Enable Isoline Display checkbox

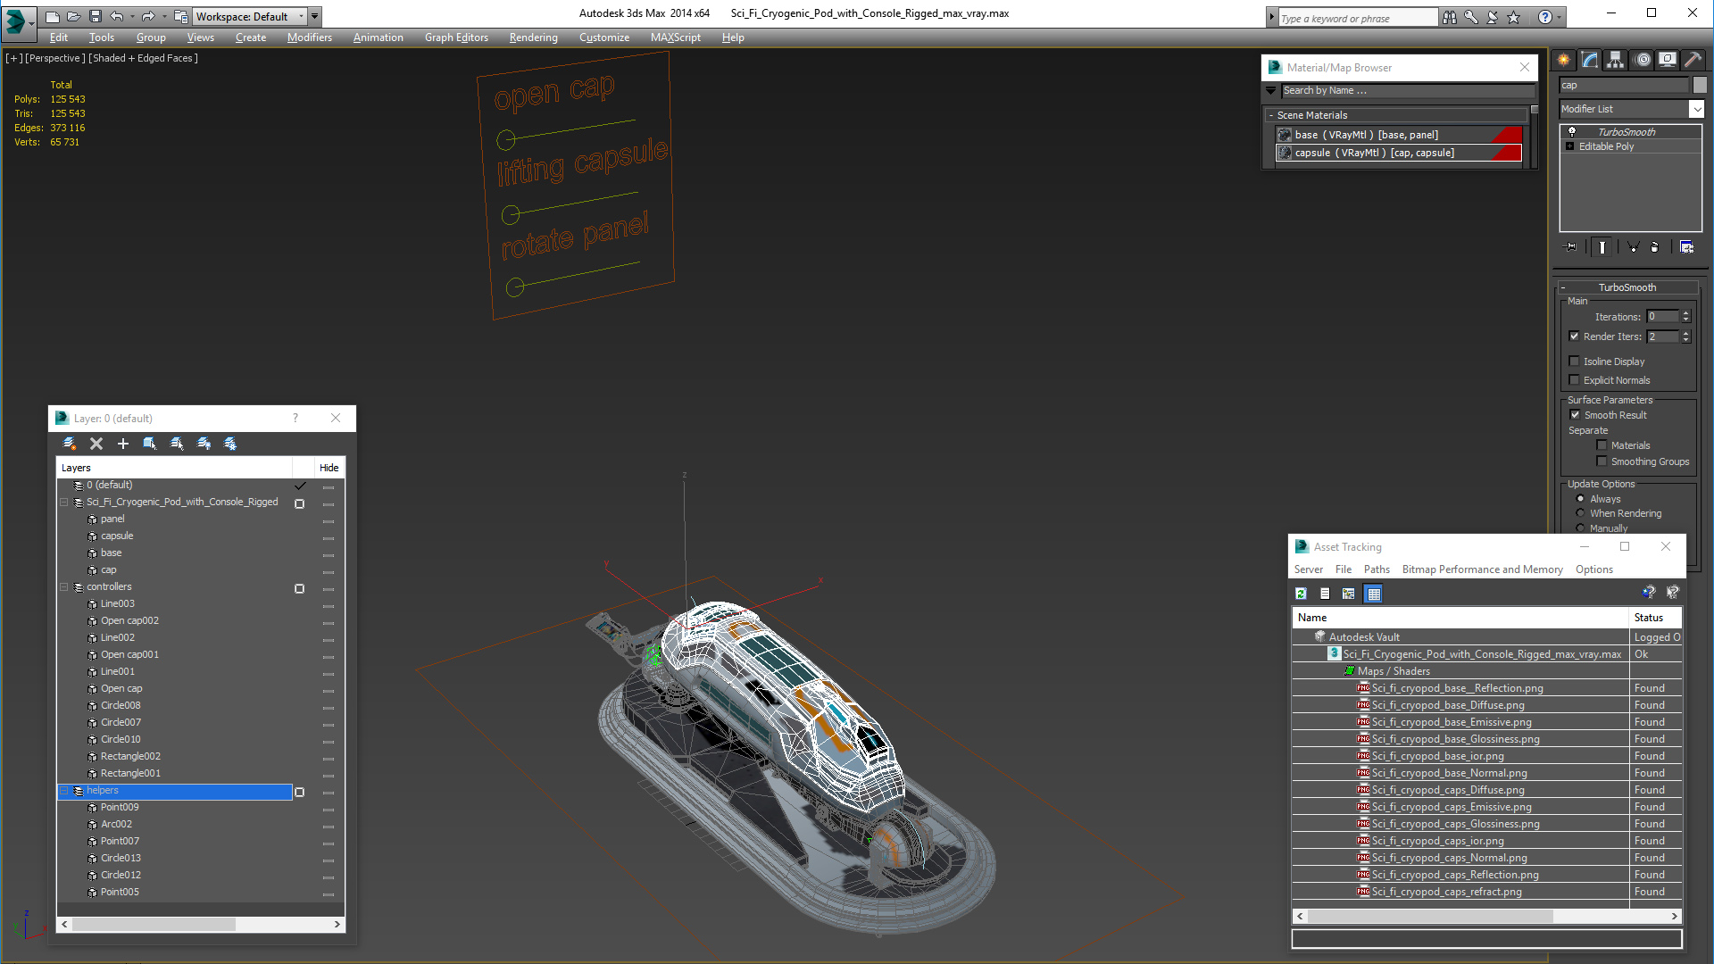pos(1575,361)
